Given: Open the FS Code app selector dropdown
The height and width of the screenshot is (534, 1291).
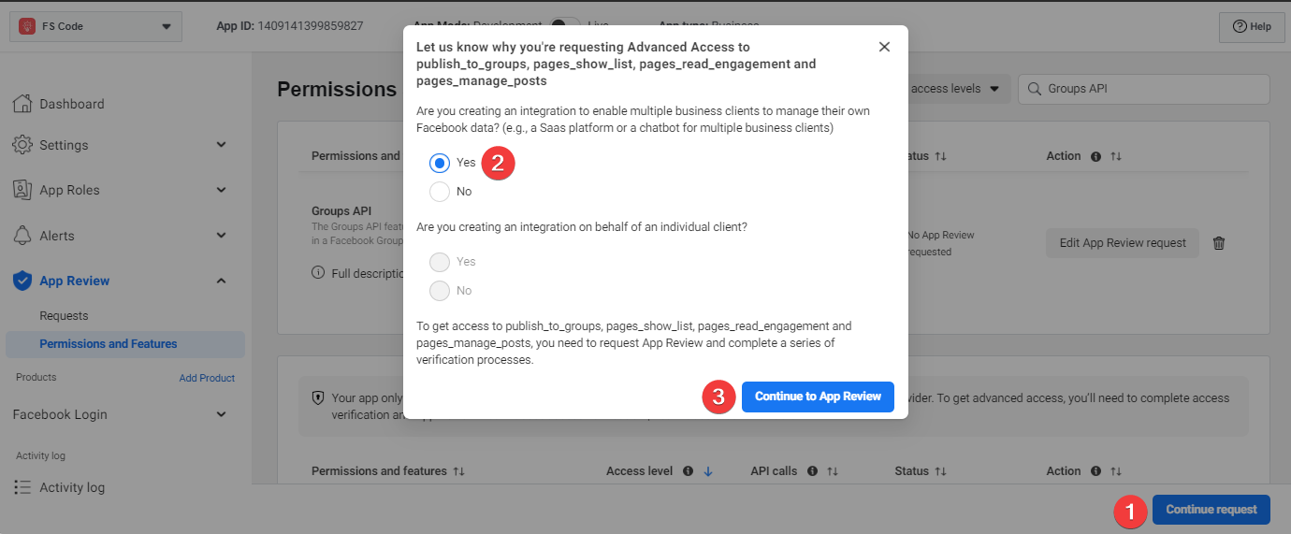Looking at the screenshot, I should [x=95, y=26].
